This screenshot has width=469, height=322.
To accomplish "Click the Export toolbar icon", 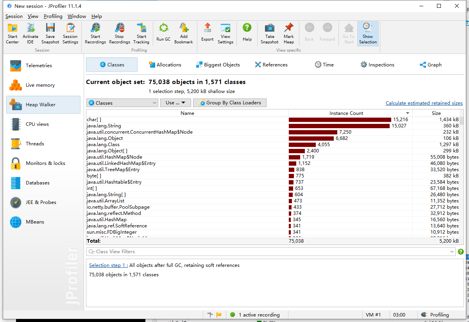I will 208,32.
